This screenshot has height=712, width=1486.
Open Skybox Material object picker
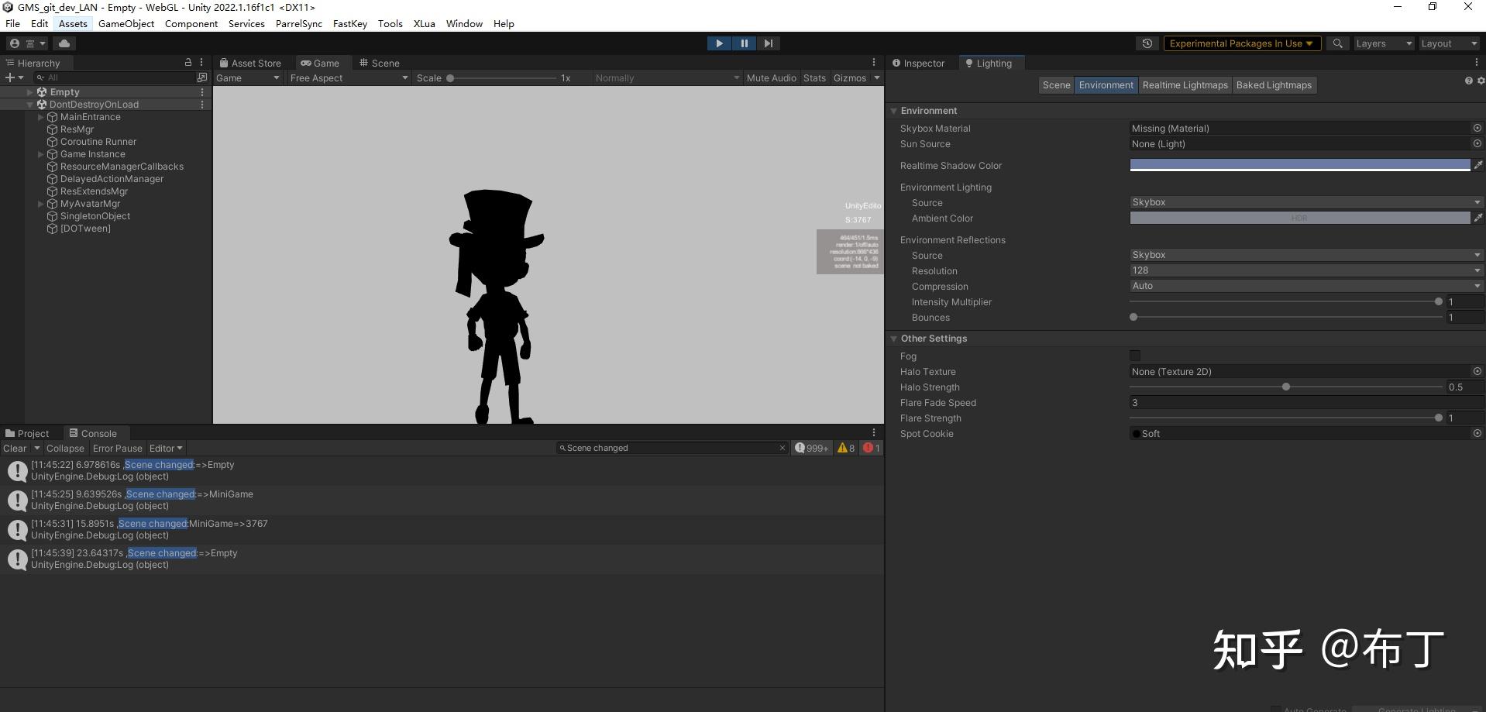(x=1477, y=128)
